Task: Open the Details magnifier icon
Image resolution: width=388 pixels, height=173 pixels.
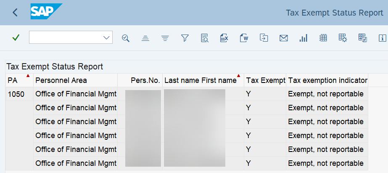Action: pos(125,38)
